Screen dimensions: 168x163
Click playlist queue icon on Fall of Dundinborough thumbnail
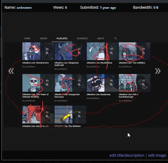click(143, 85)
